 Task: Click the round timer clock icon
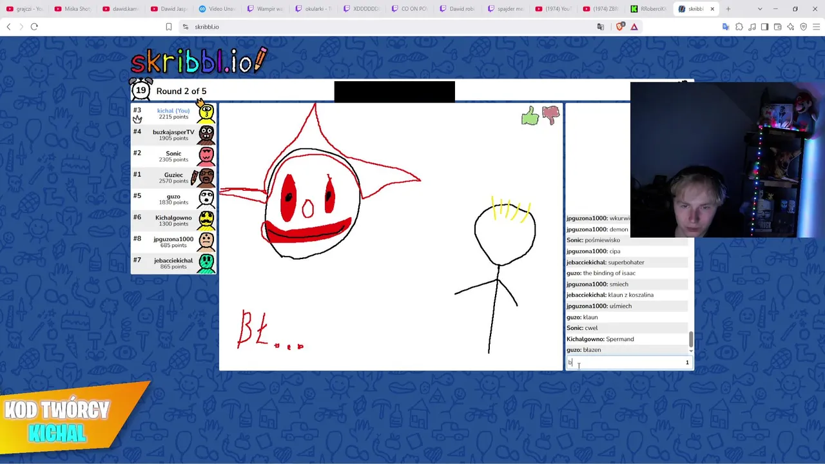[x=141, y=90]
